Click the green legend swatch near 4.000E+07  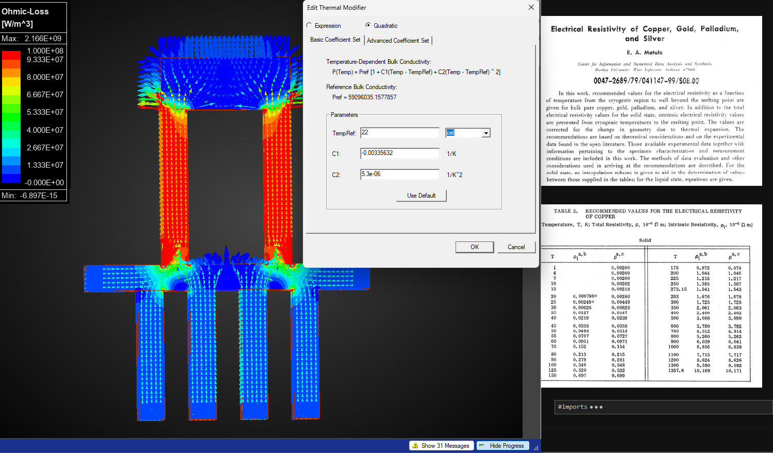(x=11, y=126)
